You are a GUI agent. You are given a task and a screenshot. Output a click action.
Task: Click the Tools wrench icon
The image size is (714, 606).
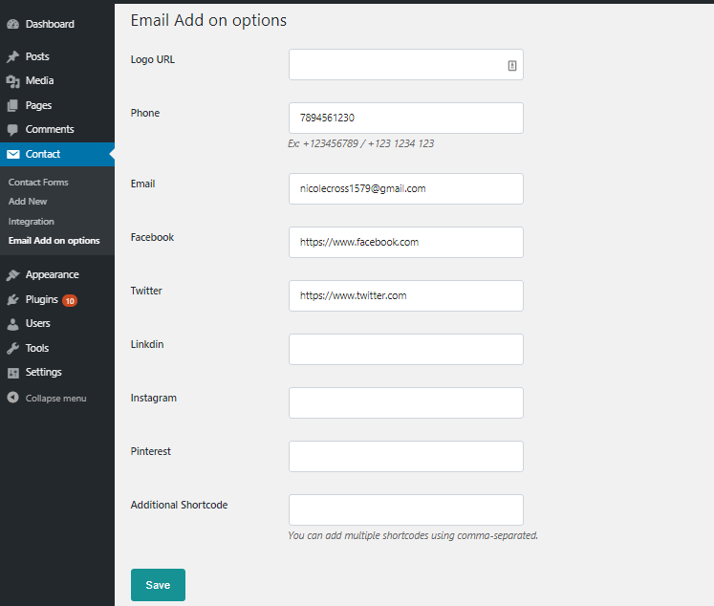[12, 348]
